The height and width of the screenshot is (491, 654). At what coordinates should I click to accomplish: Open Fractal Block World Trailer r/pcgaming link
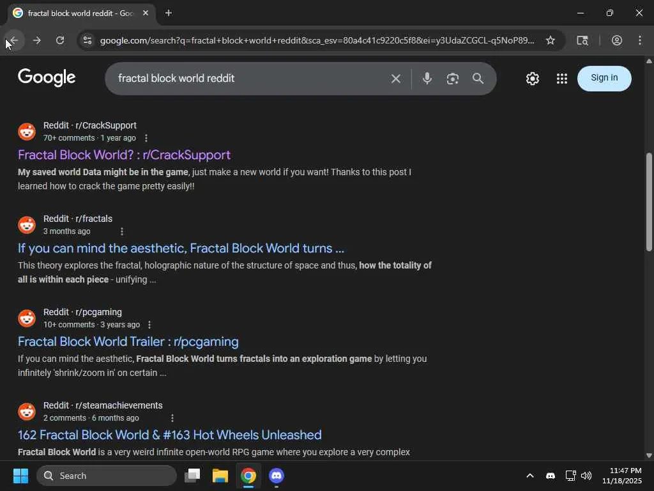pos(128,341)
